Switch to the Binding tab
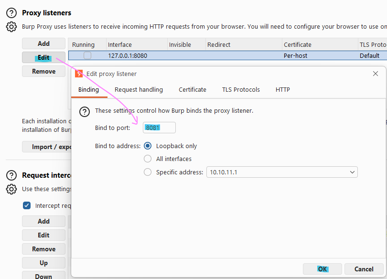 [x=88, y=89]
